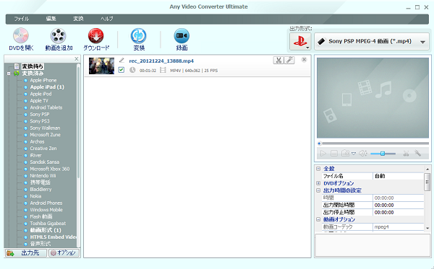The image size is (434, 269).
Task: Select Microsoft Zune in device tree
Action: tap(45, 135)
